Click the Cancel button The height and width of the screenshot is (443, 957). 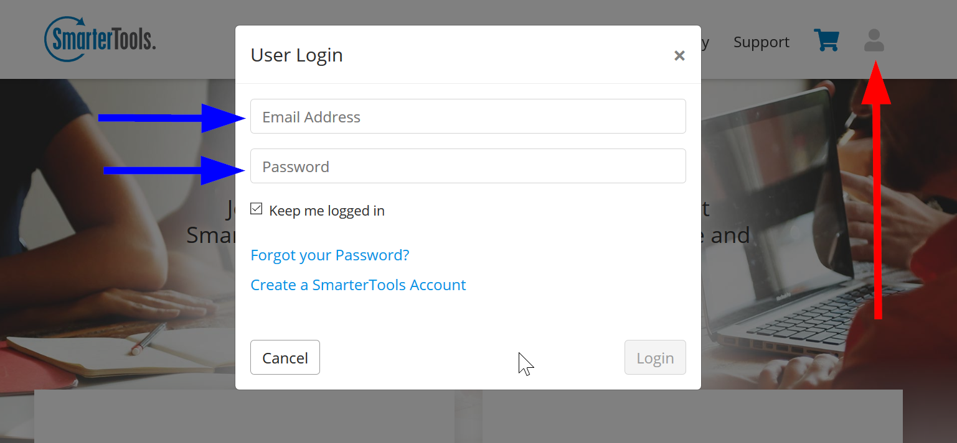(x=285, y=357)
